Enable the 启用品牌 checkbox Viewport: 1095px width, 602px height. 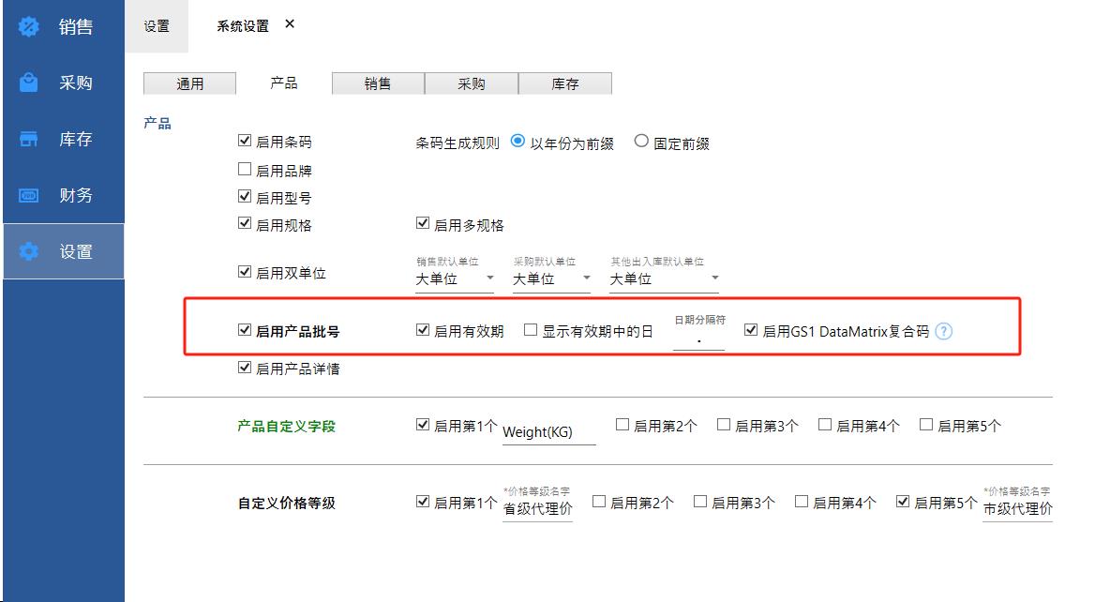245,170
